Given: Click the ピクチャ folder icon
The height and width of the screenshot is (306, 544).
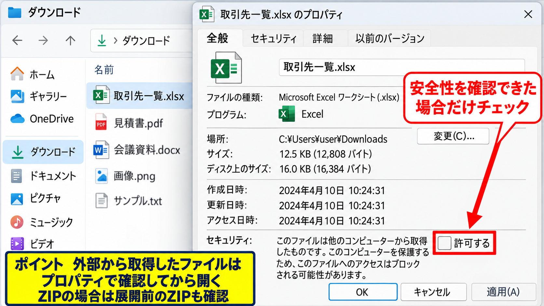Looking at the screenshot, I should click(x=17, y=199).
